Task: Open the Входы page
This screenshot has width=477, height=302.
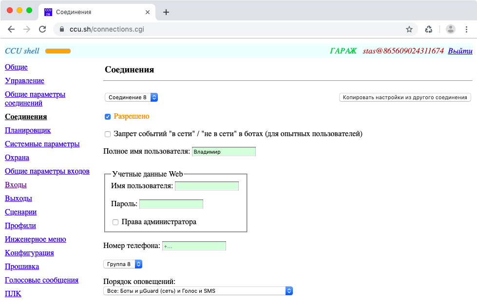Action: point(16,185)
